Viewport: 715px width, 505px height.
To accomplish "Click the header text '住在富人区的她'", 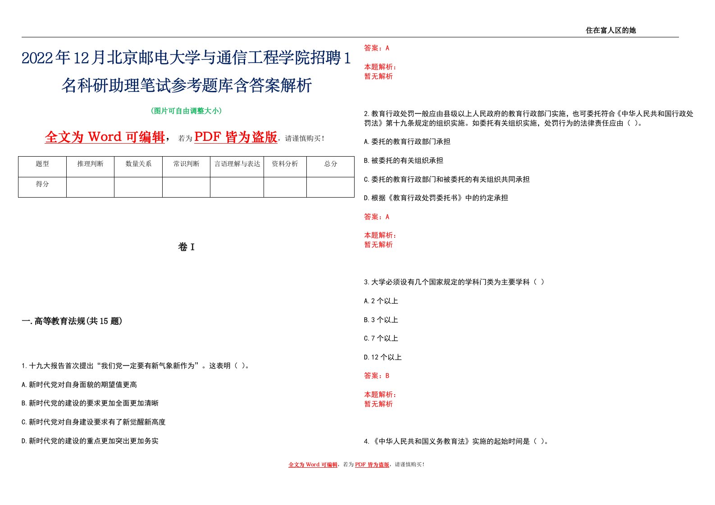I will pos(610,30).
